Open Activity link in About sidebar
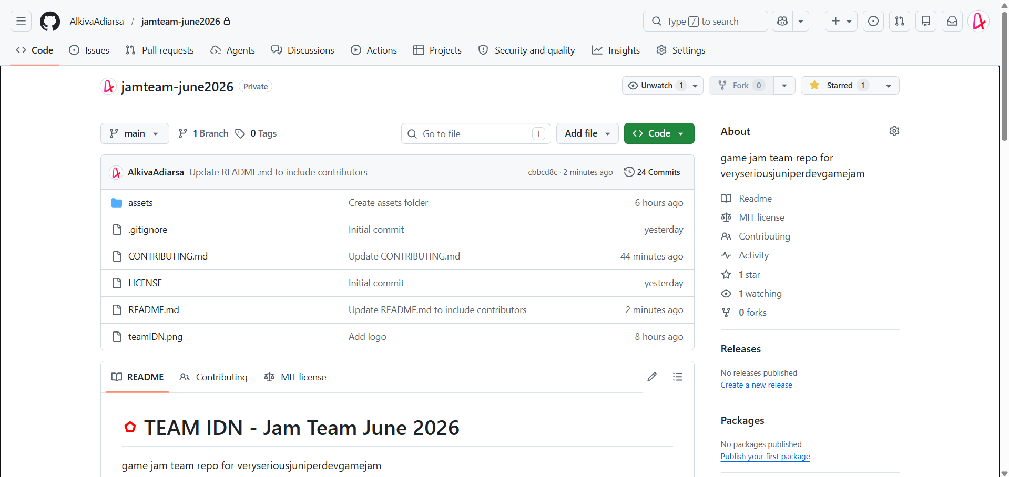The image size is (1009, 477). pyautogui.click(x=753, y=255)
